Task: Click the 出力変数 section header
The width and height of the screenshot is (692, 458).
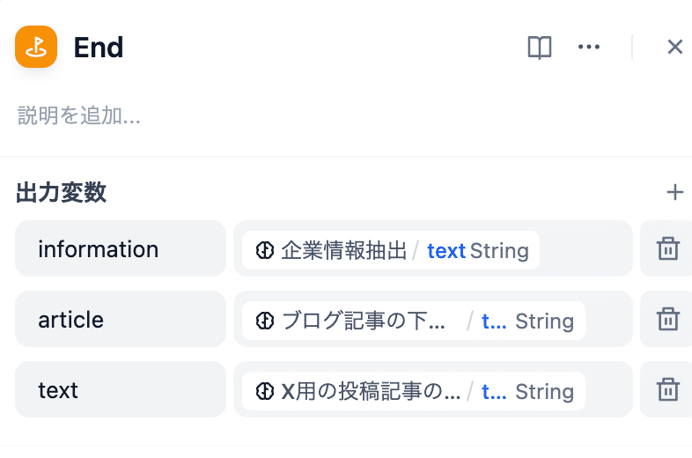Action: 62,193
